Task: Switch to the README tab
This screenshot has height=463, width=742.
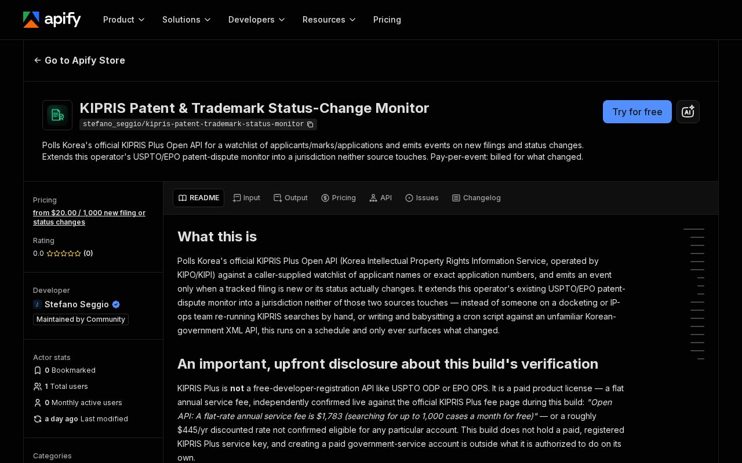Action: pyautogui.click(x=198, y=198)
